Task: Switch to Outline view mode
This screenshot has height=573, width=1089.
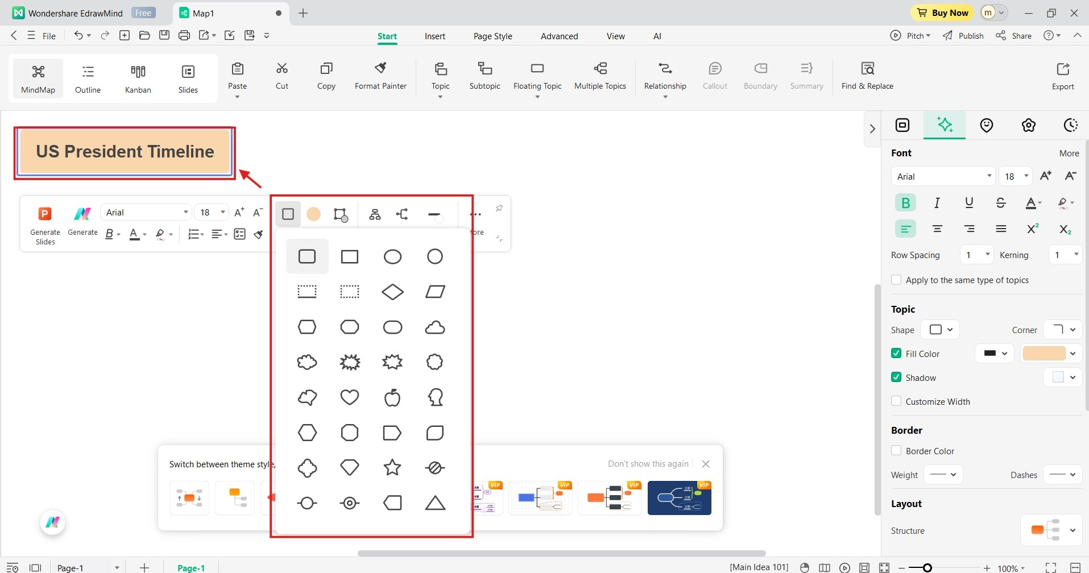Action: point(88,78)
